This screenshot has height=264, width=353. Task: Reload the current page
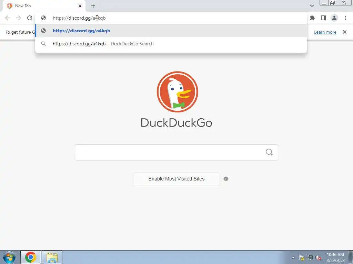point(30,18)
